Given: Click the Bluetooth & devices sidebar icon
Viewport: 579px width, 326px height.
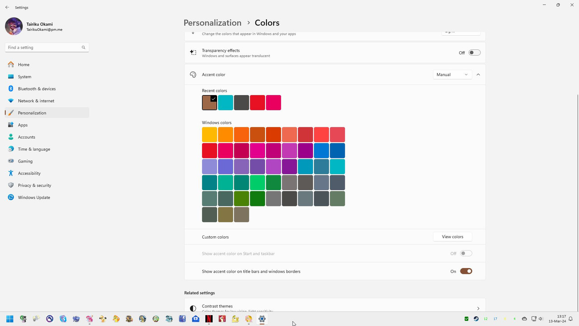Looking at the screenshot, I should (11, 89).
